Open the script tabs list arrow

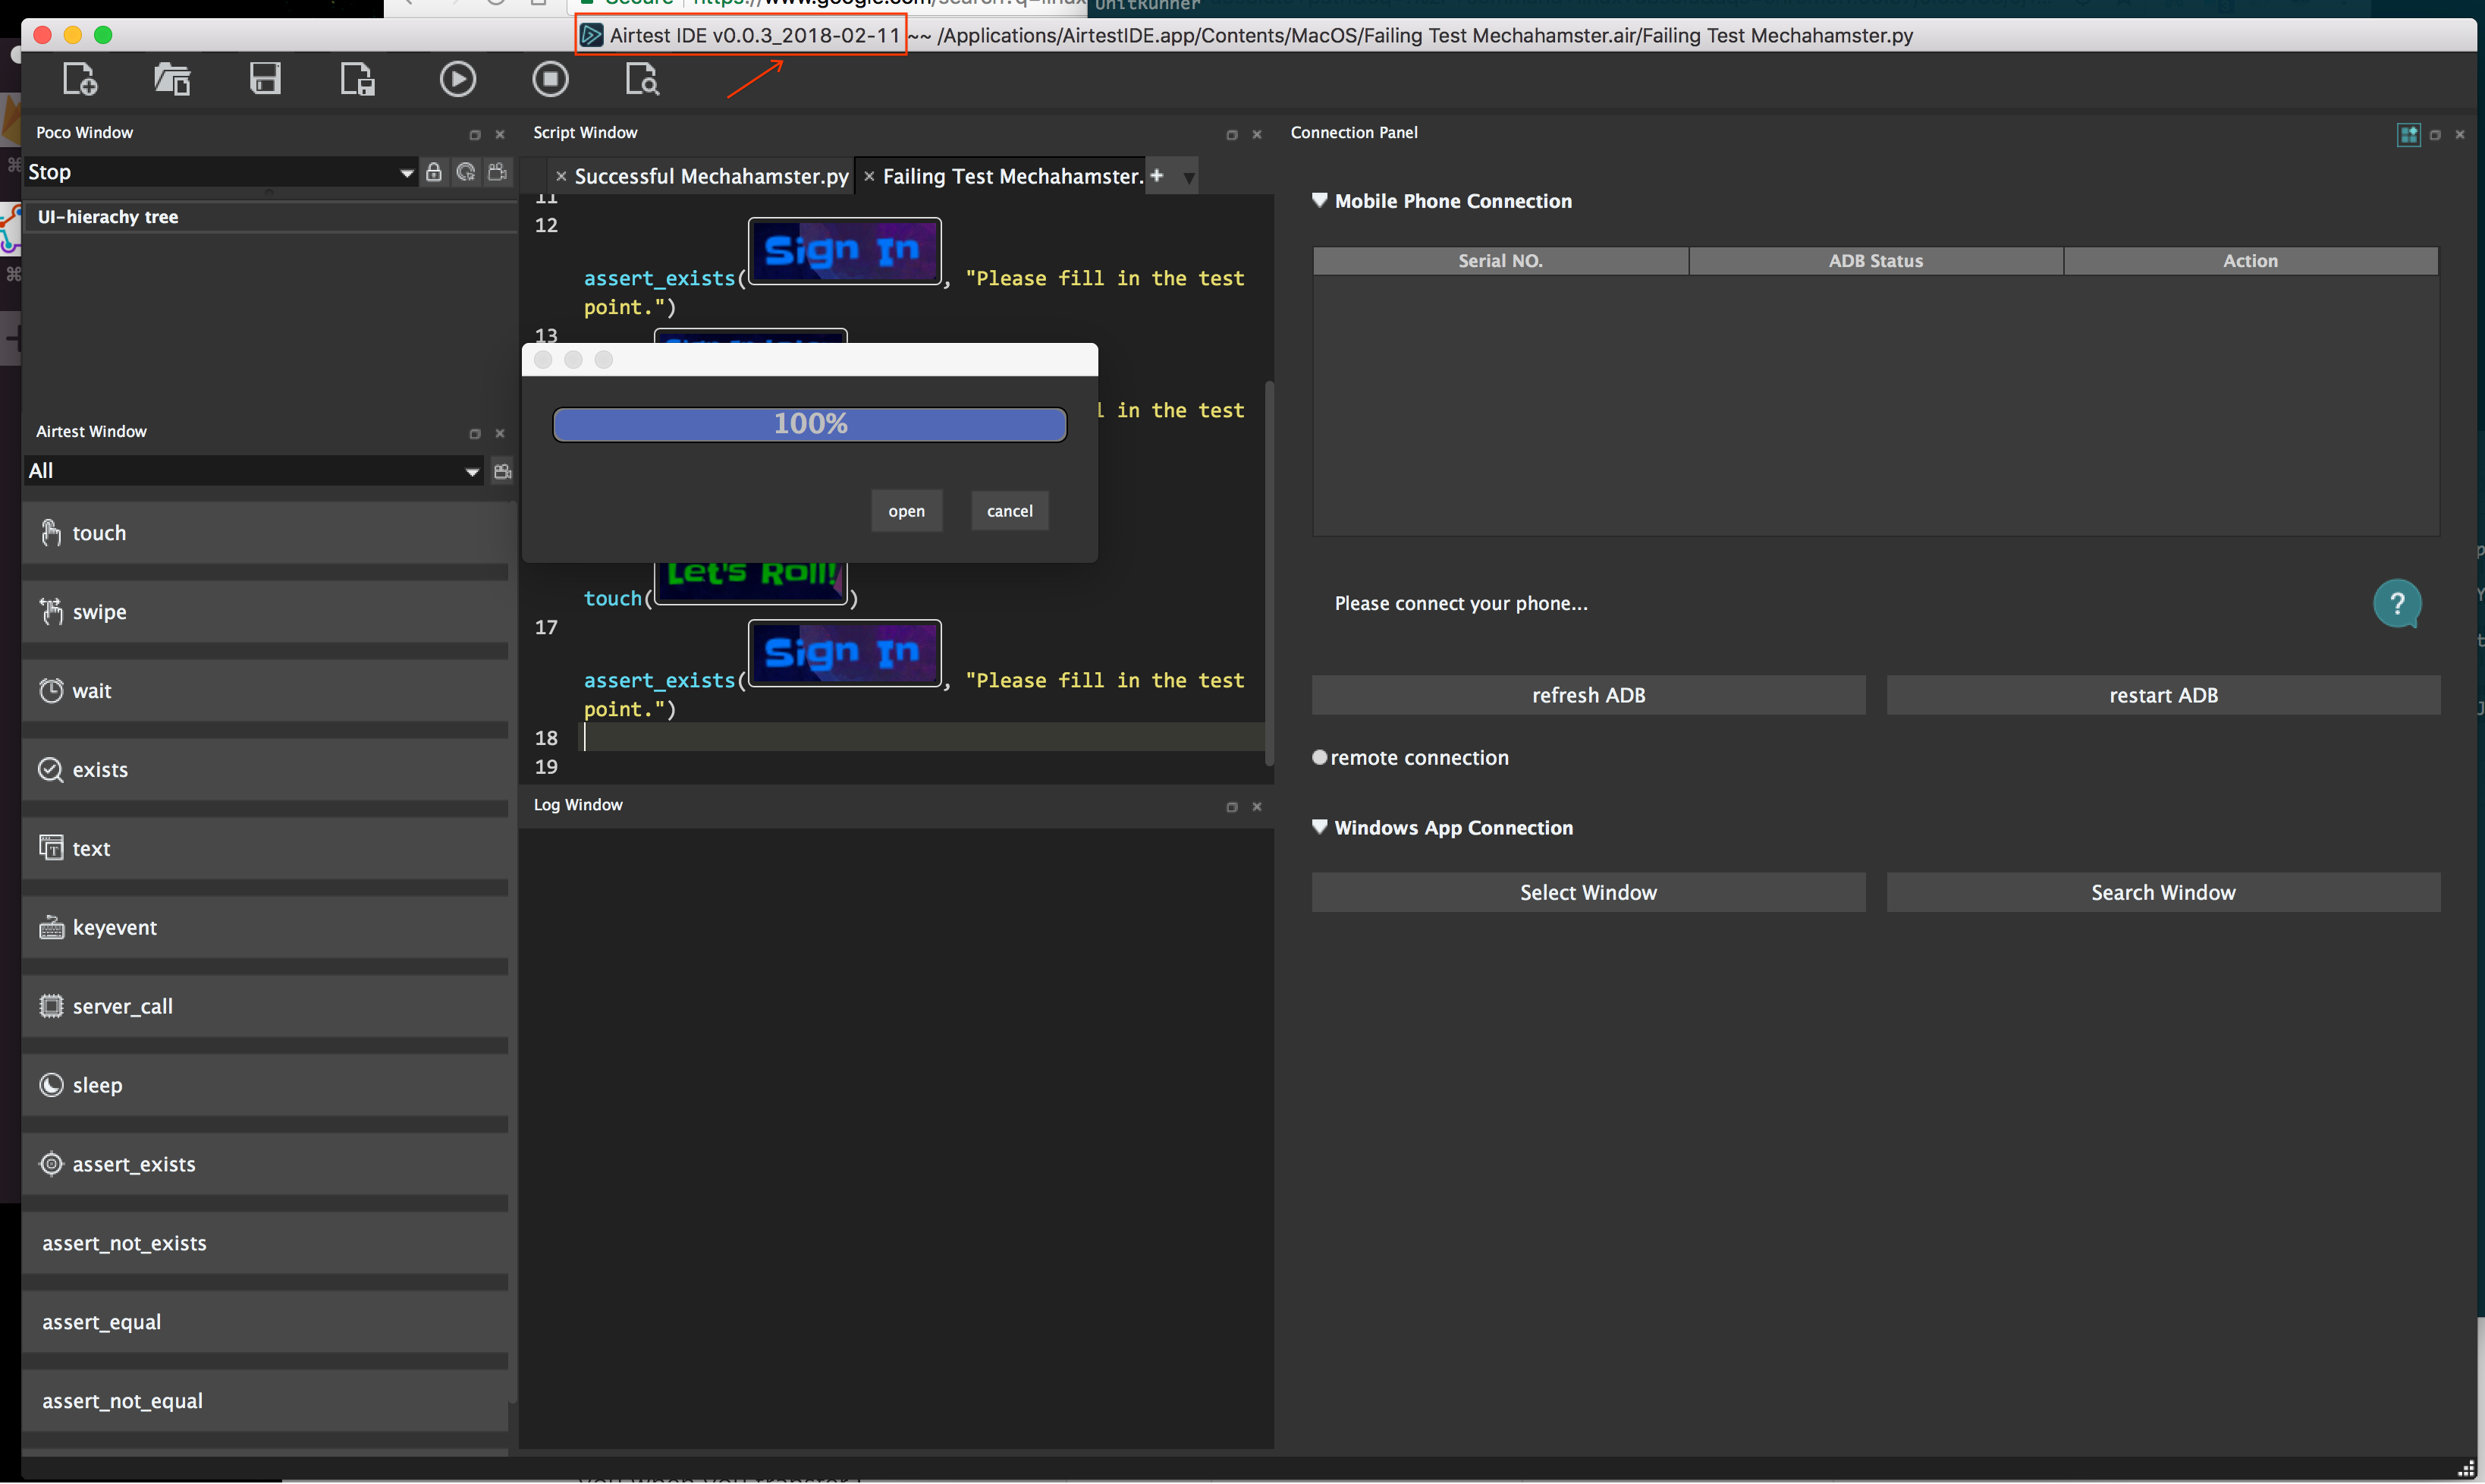tap(1189, 178)
